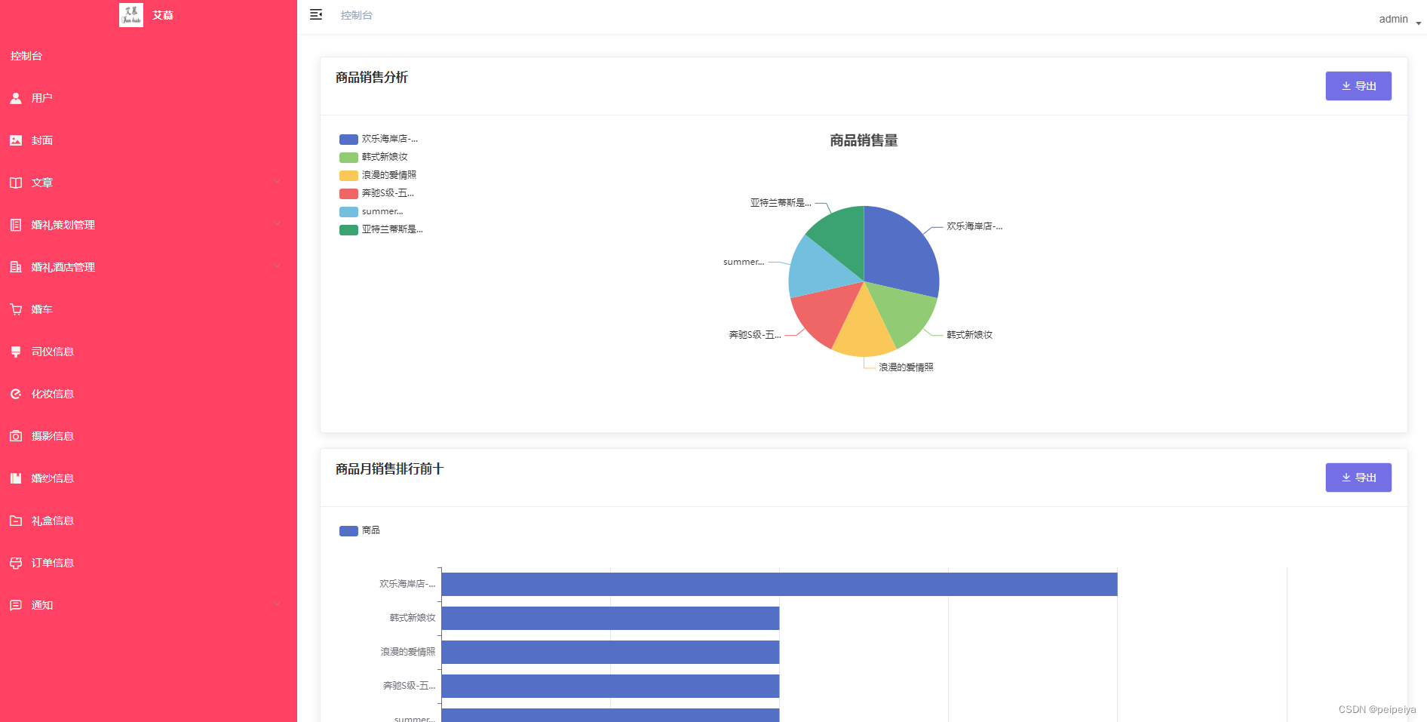Toggle the 韩式新娘妆 pie legend swatch
This screenshot has width=1427, height=722.
(348, 158)
